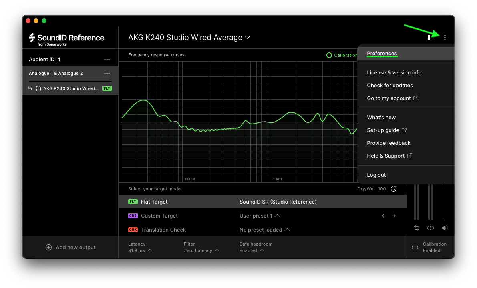
Task: Expand the User preset 1 dropdown
Action: [260, 216]
